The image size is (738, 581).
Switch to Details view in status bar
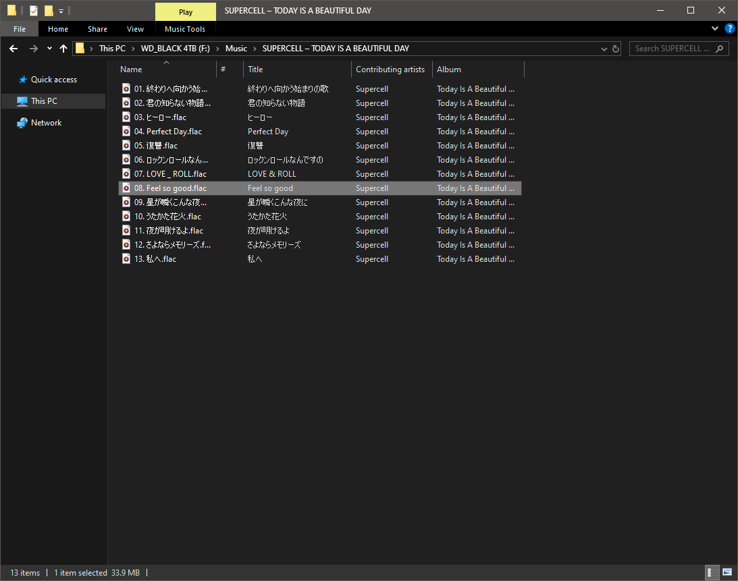click(712, 572)
